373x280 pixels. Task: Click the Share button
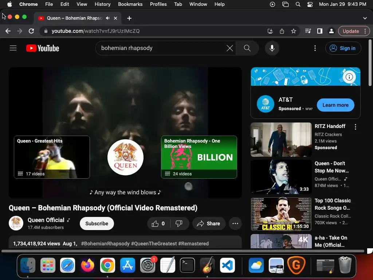209,223
